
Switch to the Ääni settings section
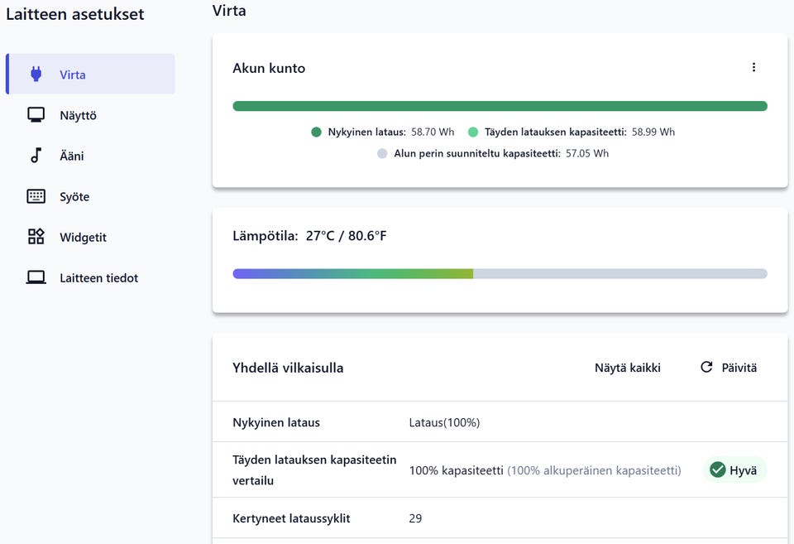[72, 156]
